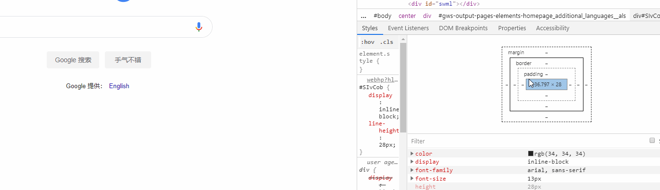The height and width of the screenshot is (190, 660).
Task: Click the display property in #SIvCob rule
Action: (380, 95)
